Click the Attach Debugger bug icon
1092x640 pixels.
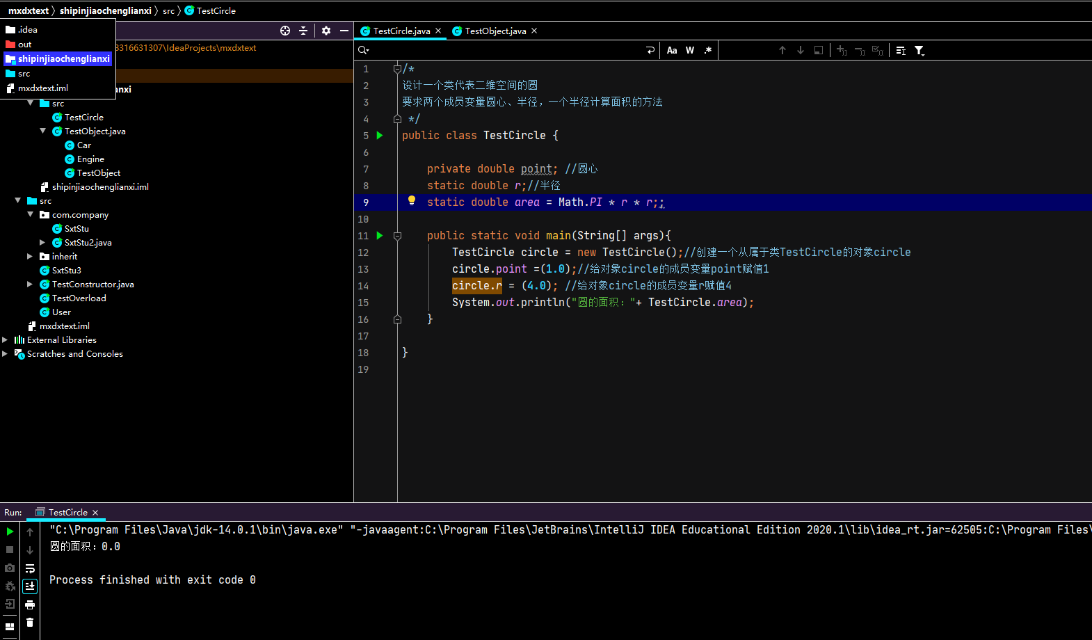pyautogui.click(x=10, y=586)
